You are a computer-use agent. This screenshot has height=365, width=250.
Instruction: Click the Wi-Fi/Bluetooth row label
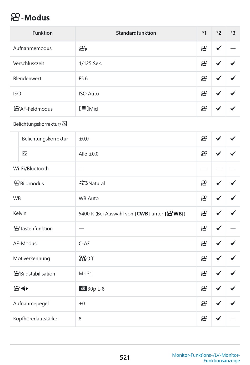31,169
